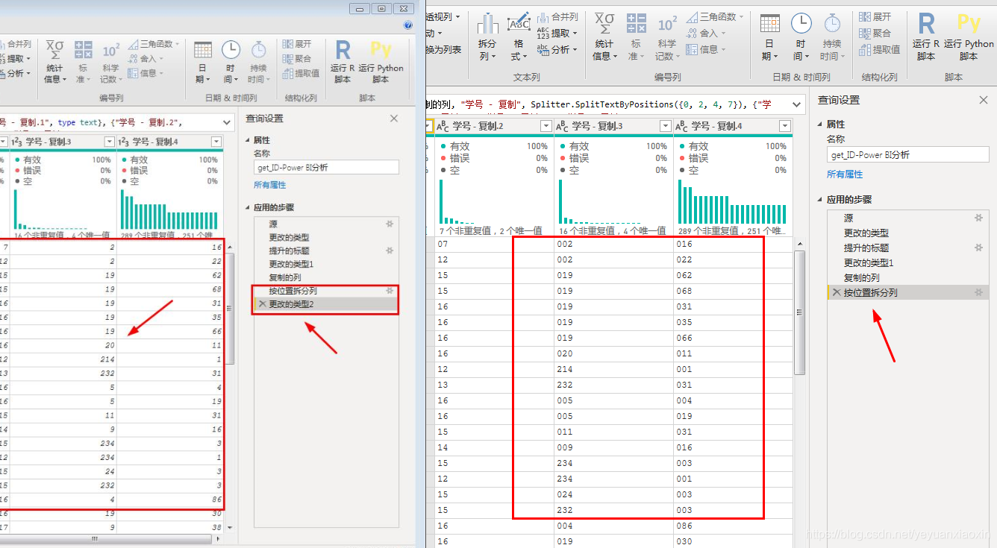This screenshot has height=548, width=997.
Task: Open 时间 clock tool in left window
Action: click(x=231, y=62)
